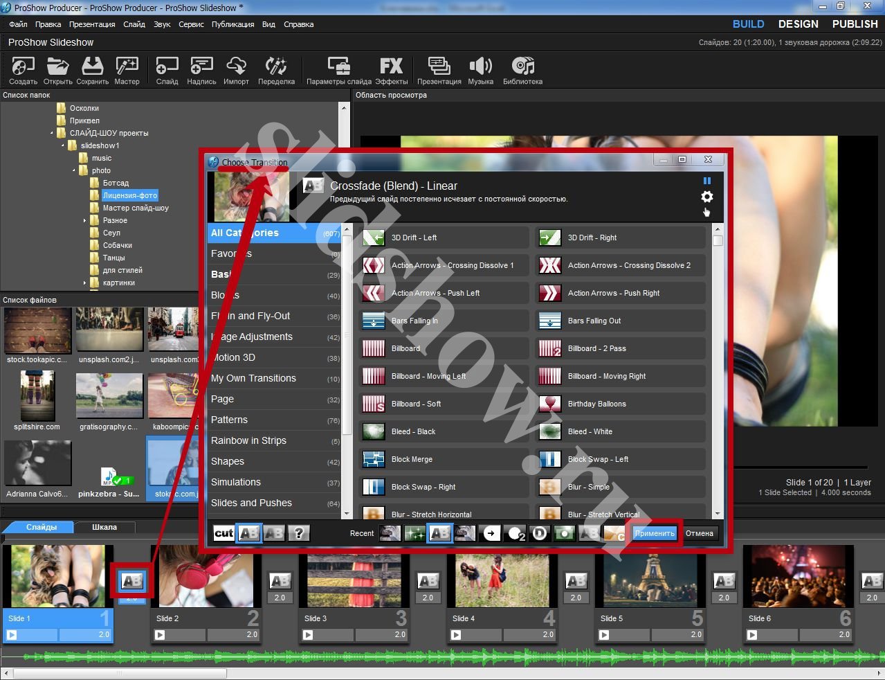
Task: Open Параметры слайда in the toolbar
Action: coord(339,70)
